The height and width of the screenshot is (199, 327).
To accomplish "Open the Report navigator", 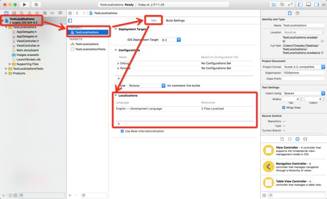I will (x=60, y=13).
